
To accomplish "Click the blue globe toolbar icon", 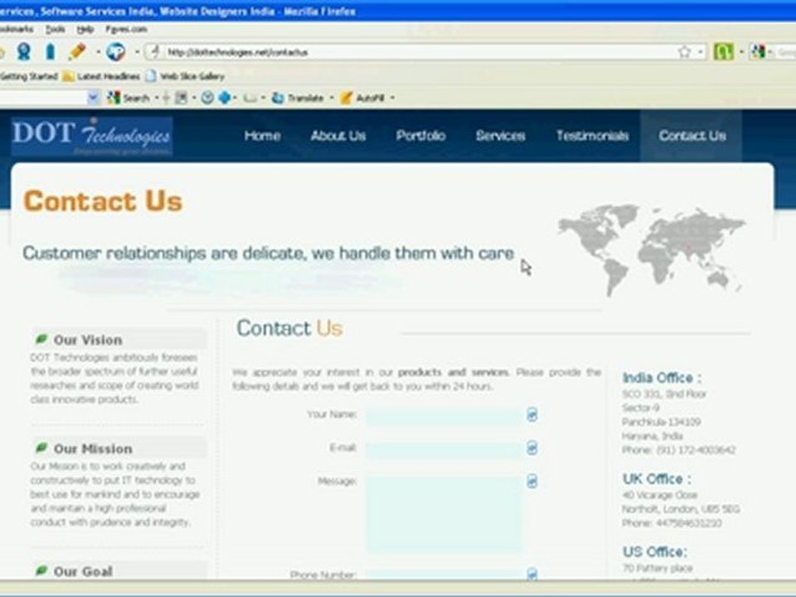I will pos(115,51).
